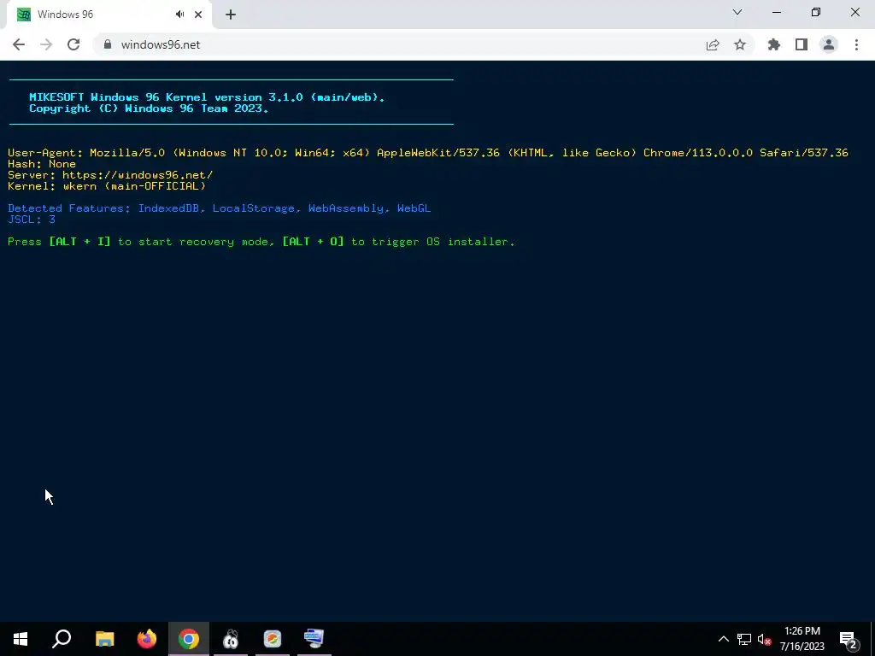The height and width of the screenshot is (656, 875).
Task: Click the 'Hash: None' line
Action: [x=42, y=163]
